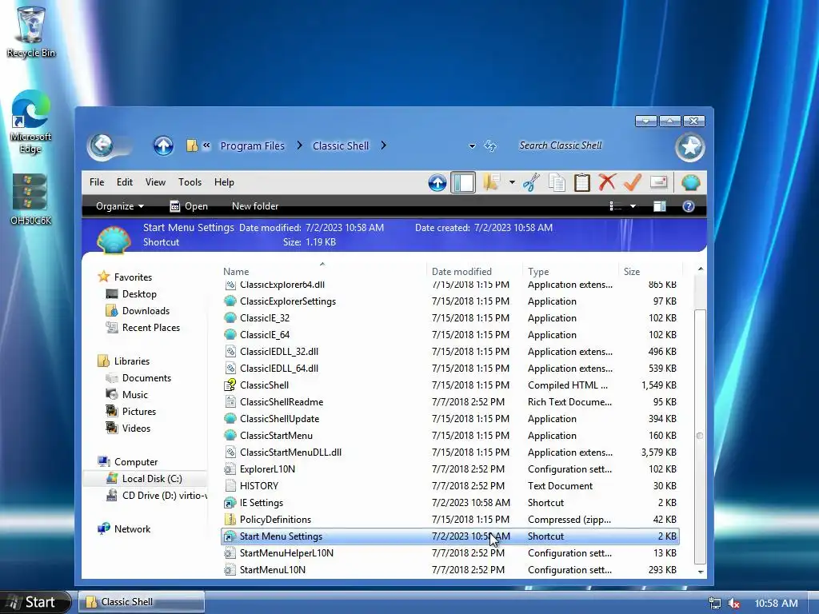Toggle the navigation pane toolbar button
The width and height of the screenshot is (819, 614).
click(463, 183)
